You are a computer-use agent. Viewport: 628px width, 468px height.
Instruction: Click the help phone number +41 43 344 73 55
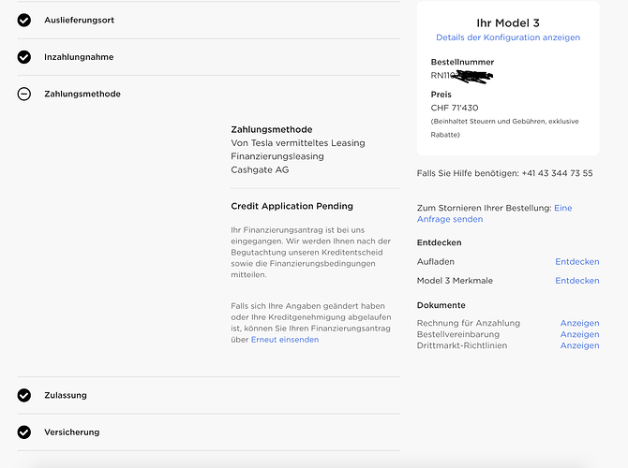pos(557,173)
